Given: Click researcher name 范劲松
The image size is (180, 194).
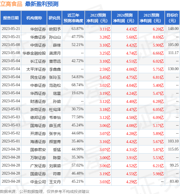Looking at the screenshot, I should click(55, 85).
